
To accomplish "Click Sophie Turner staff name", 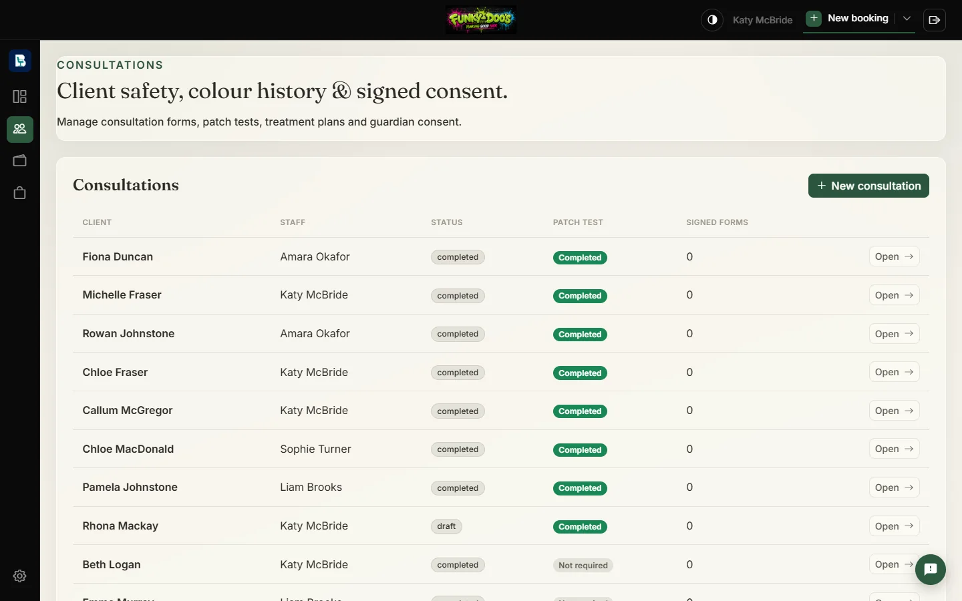I will pyautogui.click(x=315, y=449).
